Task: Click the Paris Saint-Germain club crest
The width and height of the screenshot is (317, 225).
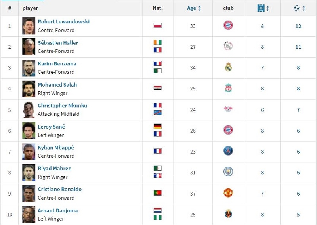Action: tap(228, 151)
